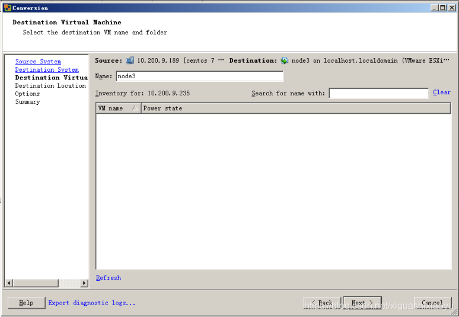The image size is (459, 317).
Task: Click the sidebar horizontal scrollbar thumb
Action: [x=36, y=283]
